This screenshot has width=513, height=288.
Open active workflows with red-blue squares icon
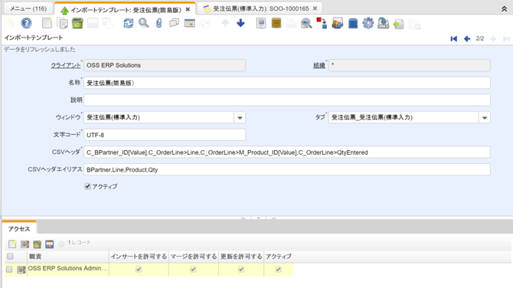tap(322, 23)
